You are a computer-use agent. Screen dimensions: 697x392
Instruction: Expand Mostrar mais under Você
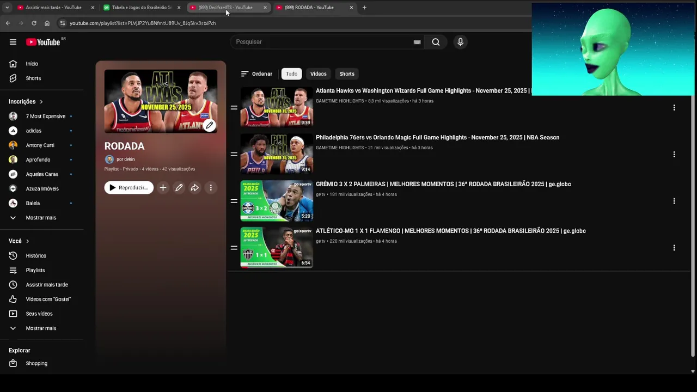tap(41, 328)
